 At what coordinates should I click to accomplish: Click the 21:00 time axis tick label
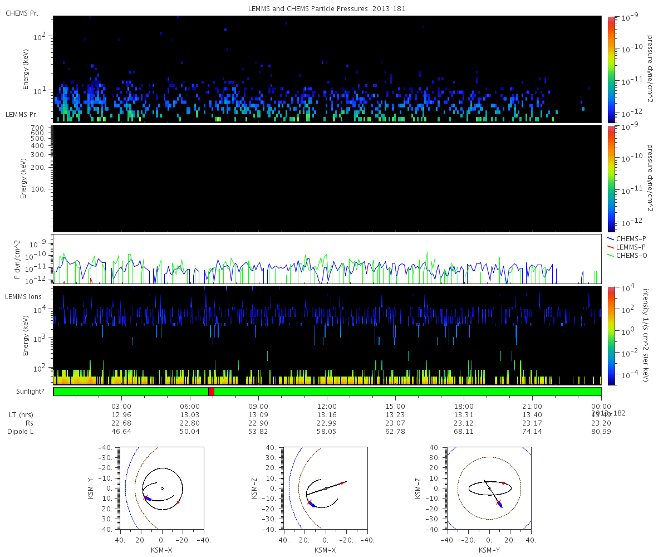532,407
